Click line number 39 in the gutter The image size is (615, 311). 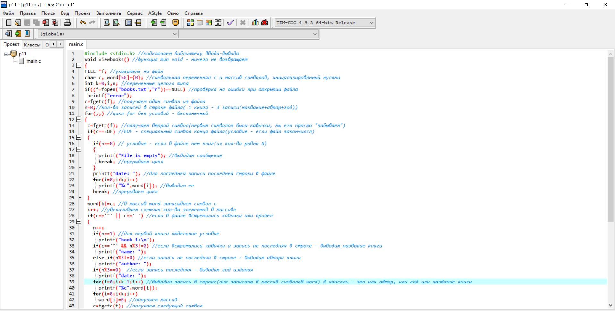click(x=72, y=282)
